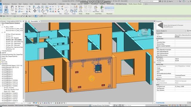The image size is (191, 107).
Task: Toggle Editable Only checkbox
Action: 159,106
